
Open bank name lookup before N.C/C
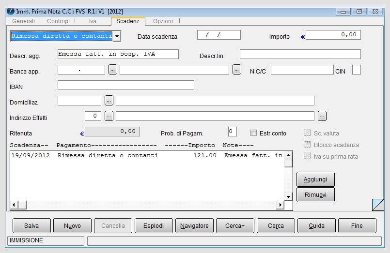pyautogui.click(x=237, y=70)
